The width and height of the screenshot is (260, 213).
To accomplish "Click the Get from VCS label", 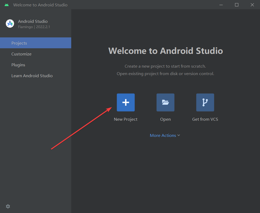I will pyautogui.click(x=205, y=119).
